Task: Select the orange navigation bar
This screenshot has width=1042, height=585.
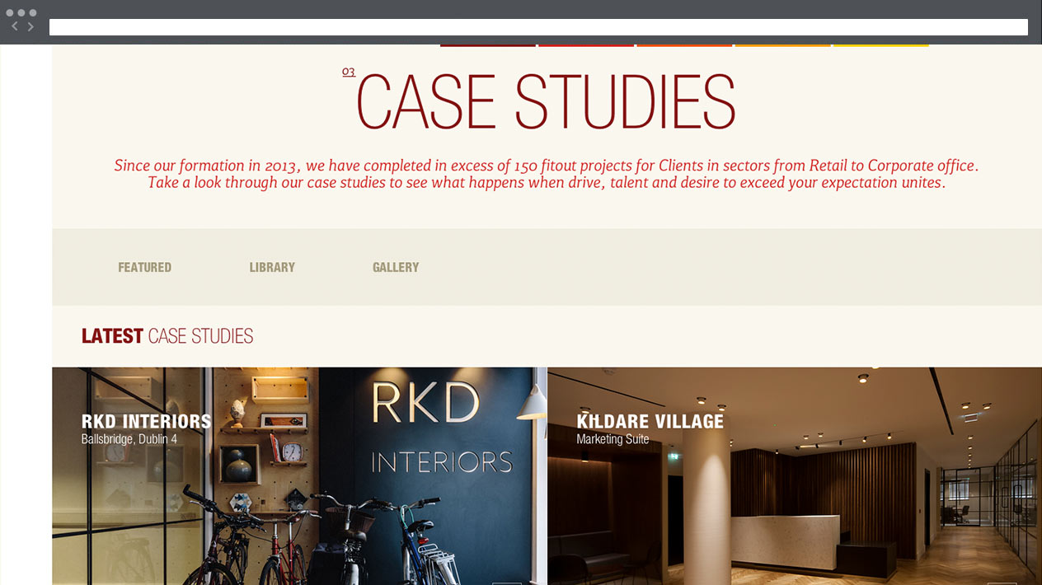Action: pos(684,44)
